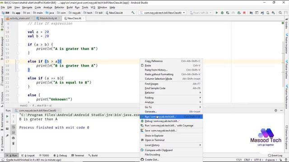Open the UTF-8 encoding selector in the status bar
This screenshot has width=289, height=162.
click(x=259, y=160)
